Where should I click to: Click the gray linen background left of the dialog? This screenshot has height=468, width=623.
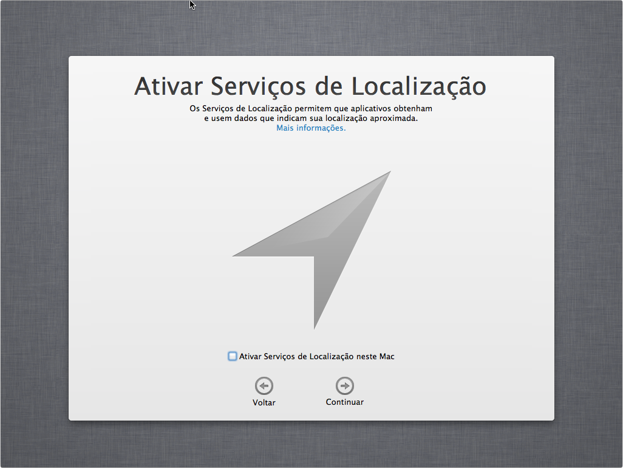coord(33,243)
